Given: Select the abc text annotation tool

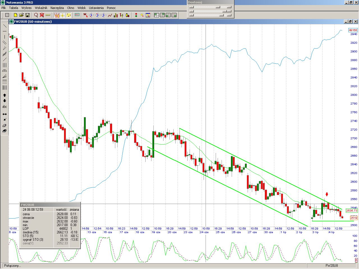Looking at the screenshot, I should tap(4, 107).
